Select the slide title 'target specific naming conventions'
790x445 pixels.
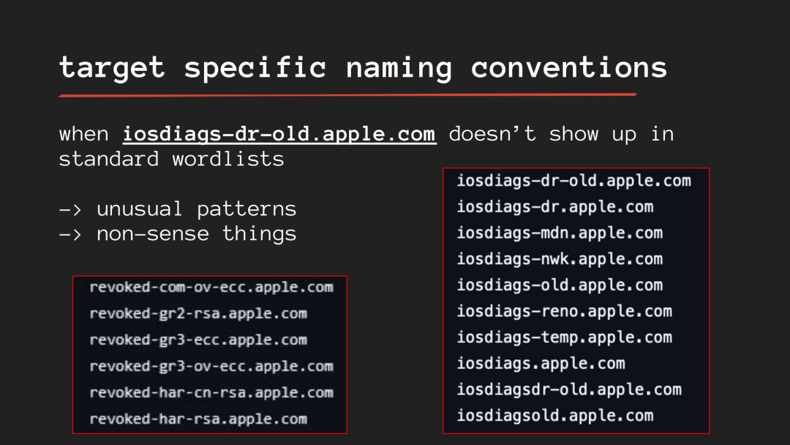[x=363, y=68]
